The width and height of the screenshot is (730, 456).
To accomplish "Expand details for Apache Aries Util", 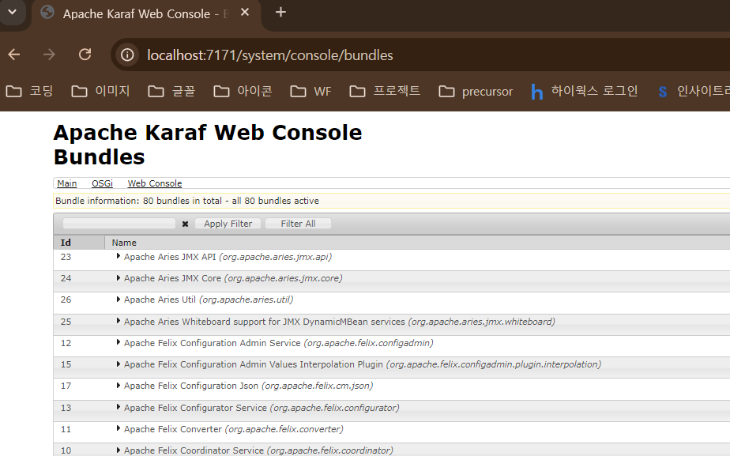I will pos(119,299).
